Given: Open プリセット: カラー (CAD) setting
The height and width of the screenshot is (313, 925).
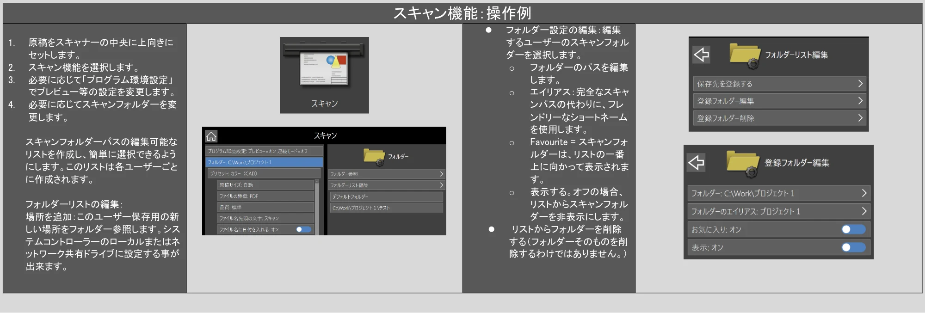Looking at the screenshot, I should click(264, 173).
